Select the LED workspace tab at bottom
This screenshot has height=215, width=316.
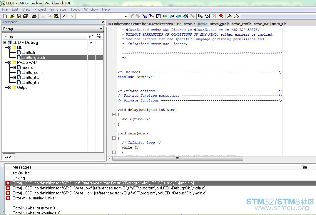8,156
